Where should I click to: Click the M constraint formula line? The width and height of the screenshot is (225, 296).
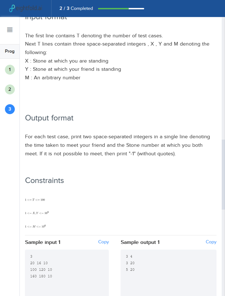point(35,226)
